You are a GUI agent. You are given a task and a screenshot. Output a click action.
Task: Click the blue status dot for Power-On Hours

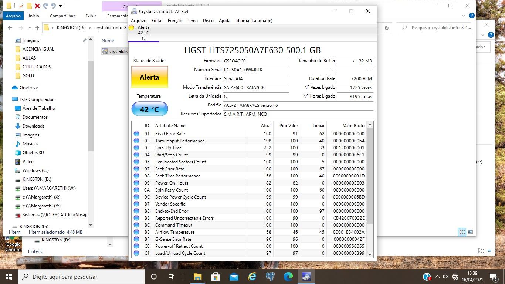click(136, 183)
